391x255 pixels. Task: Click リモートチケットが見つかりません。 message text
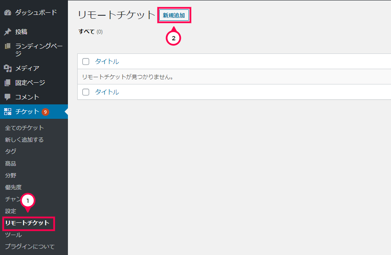pos(128,77)
